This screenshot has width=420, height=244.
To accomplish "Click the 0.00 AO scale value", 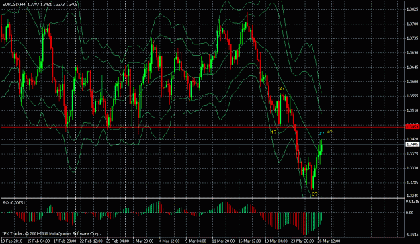I will pos(410,212).
